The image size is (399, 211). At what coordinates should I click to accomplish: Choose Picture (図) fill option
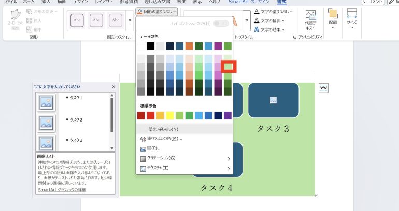(184, 148)
